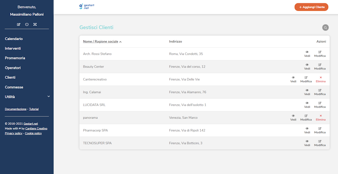Click the Ing. Calamai name cell
Image resolution: width=338 pixels, height=174 pixels.
pos(92,92)
